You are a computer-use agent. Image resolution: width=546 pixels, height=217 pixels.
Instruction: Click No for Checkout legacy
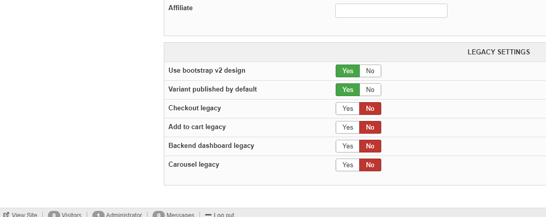click(370, 109)
